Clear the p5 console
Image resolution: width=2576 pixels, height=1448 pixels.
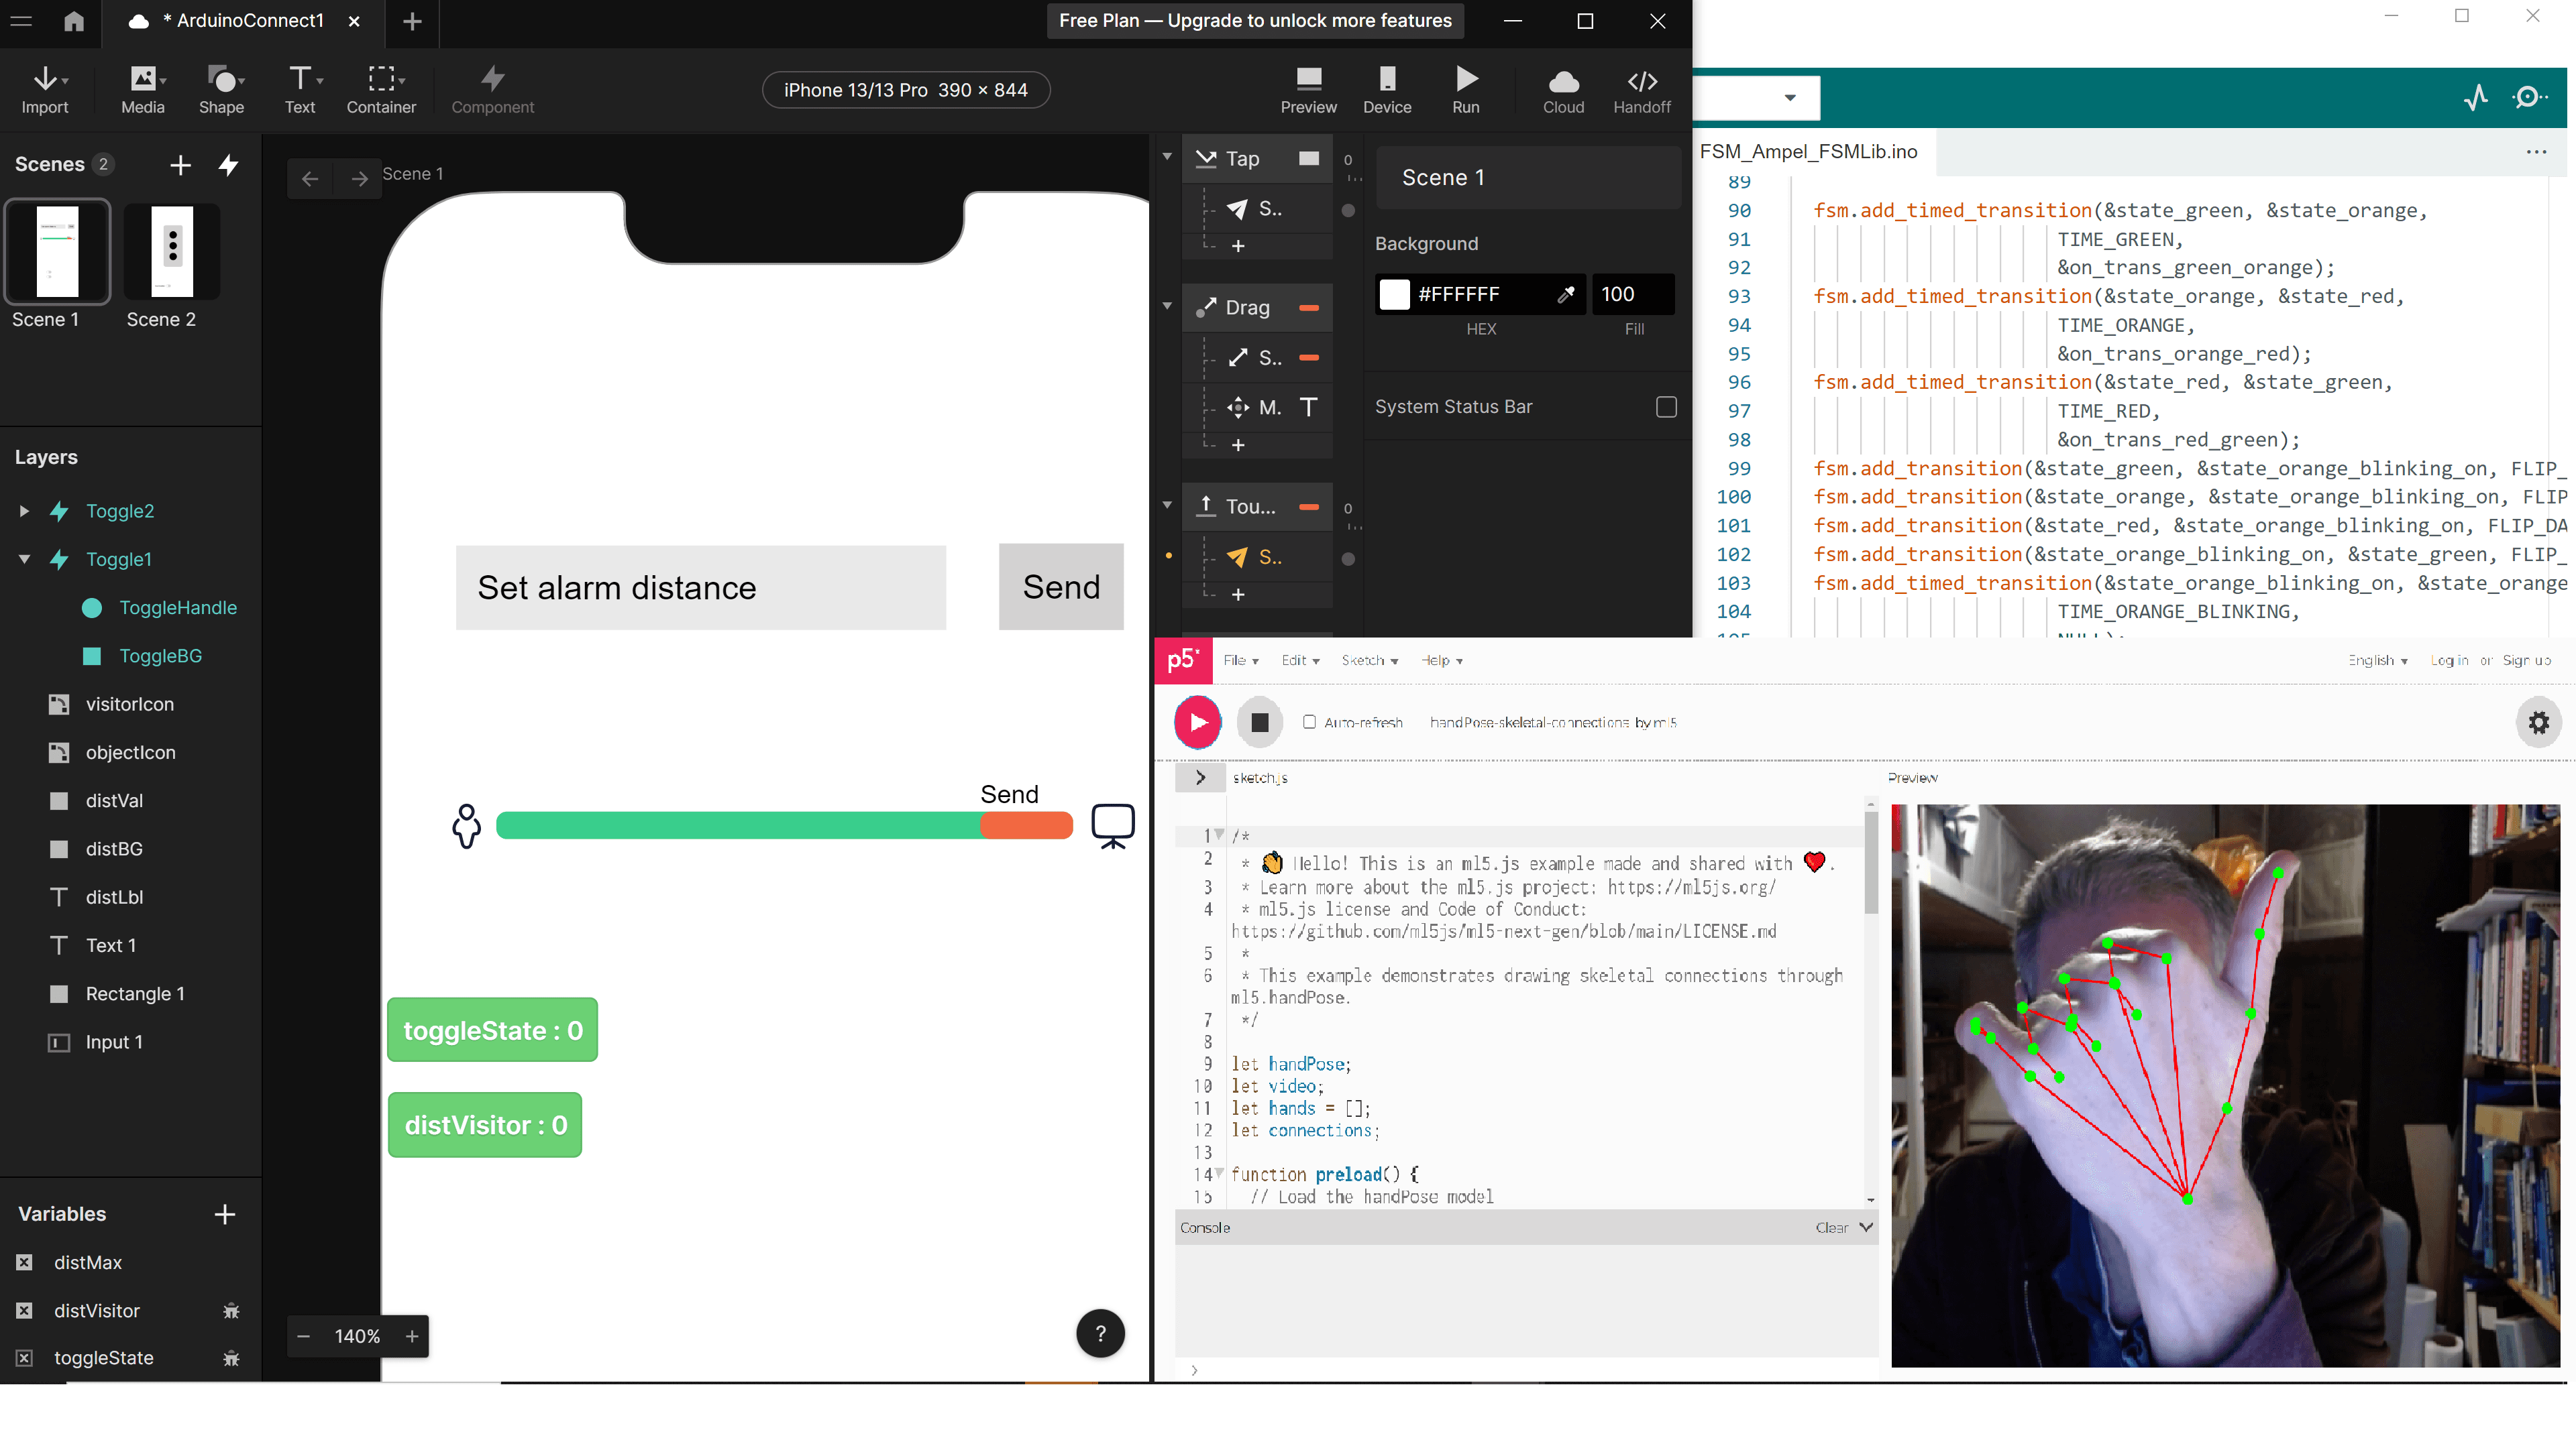click(x=1831, y=1227)
